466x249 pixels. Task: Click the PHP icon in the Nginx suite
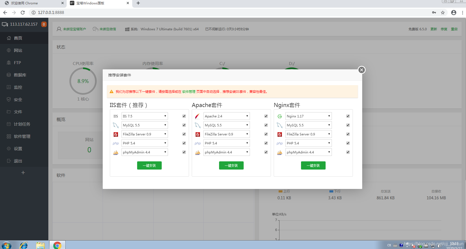coord(280,143)
